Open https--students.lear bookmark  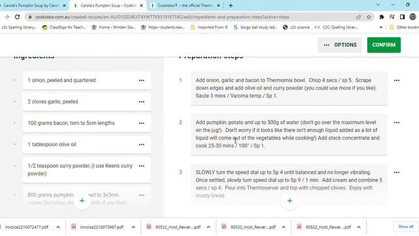[x=163, y=28]
